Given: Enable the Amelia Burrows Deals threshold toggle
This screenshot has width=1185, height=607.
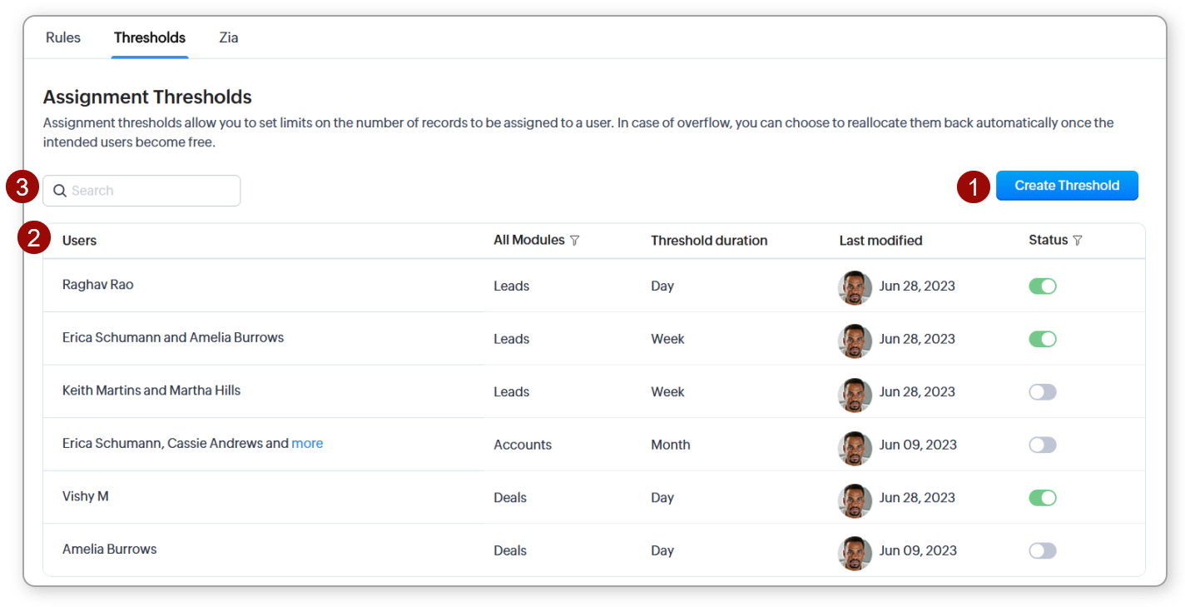Looking at the screenshot, I should 1043,551.
